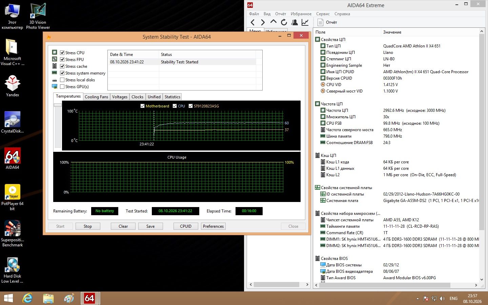The height and width of the screenshot is (305, 488).
Task: Open the CPUID panel button
Action: click(186, 226)
